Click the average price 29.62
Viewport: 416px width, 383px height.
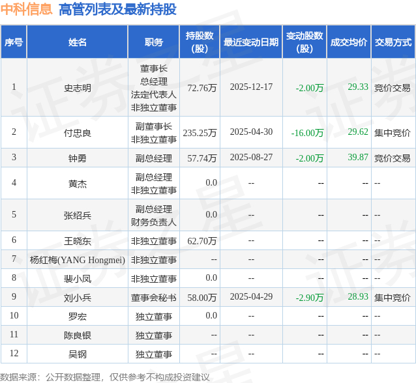point(358,132)
